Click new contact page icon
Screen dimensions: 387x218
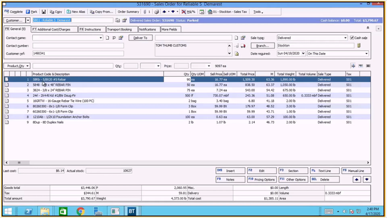click(x=107, y=38)
